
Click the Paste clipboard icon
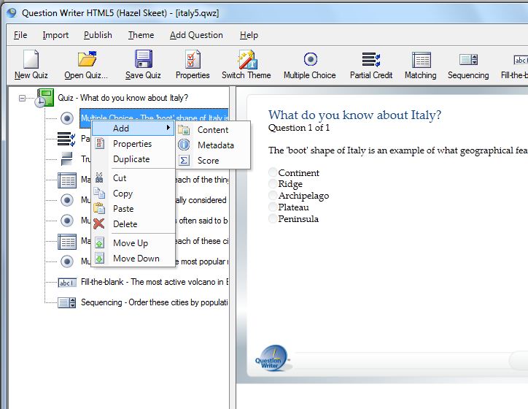click(x=99, y=208)
